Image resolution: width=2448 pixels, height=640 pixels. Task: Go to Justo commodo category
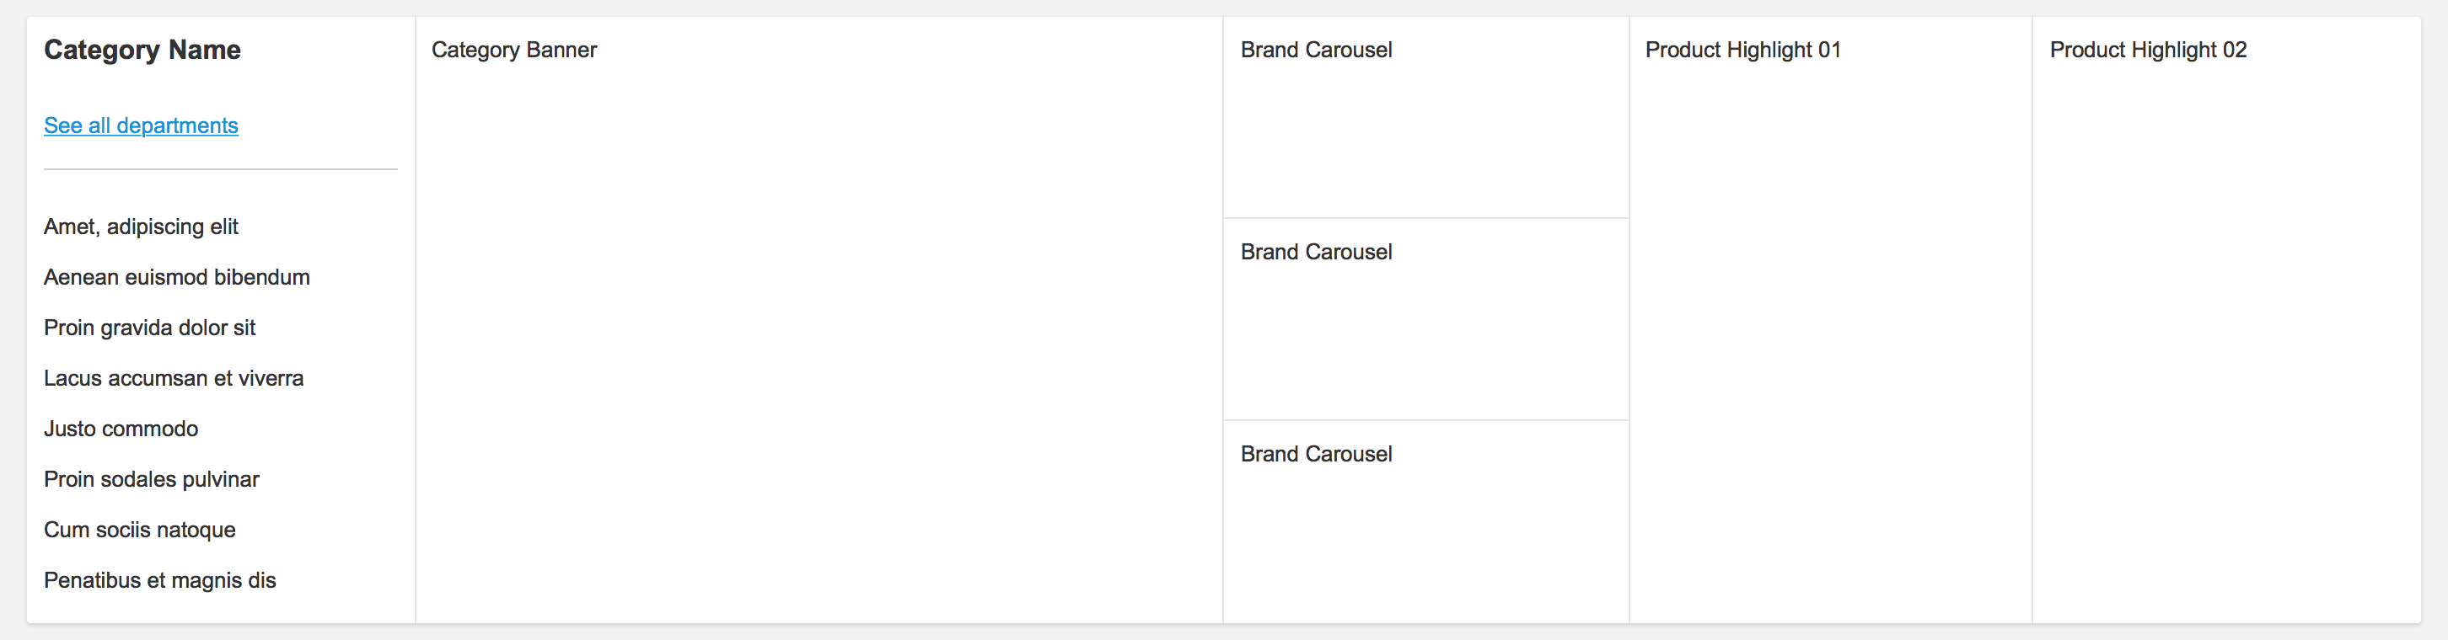click(x=121, y=429)
